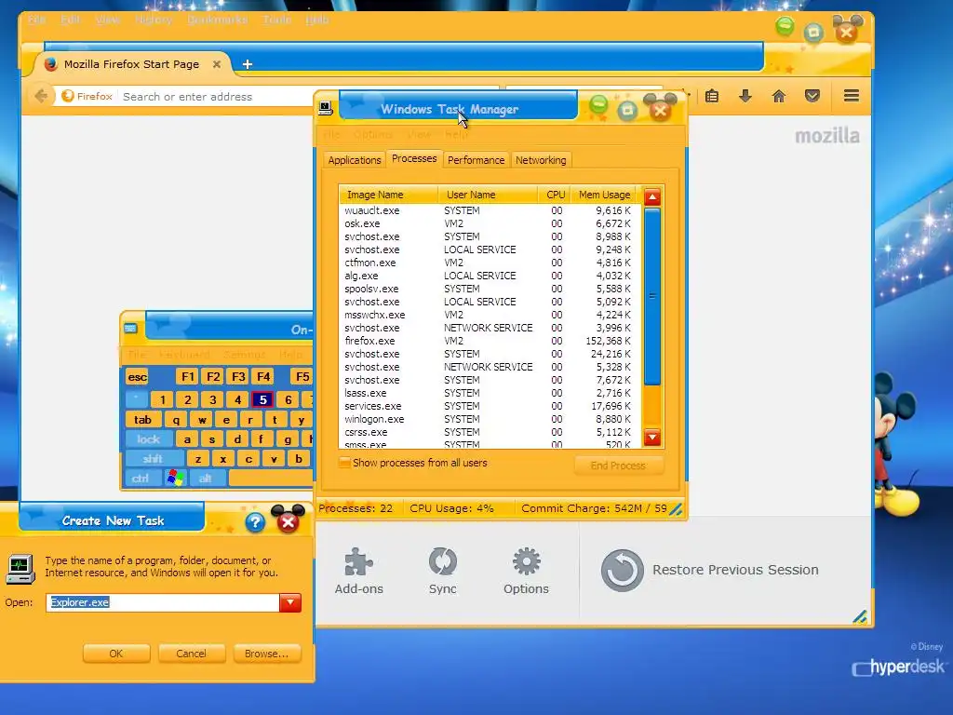Toggle the alt key on screen keyboard

pos(206,478)
